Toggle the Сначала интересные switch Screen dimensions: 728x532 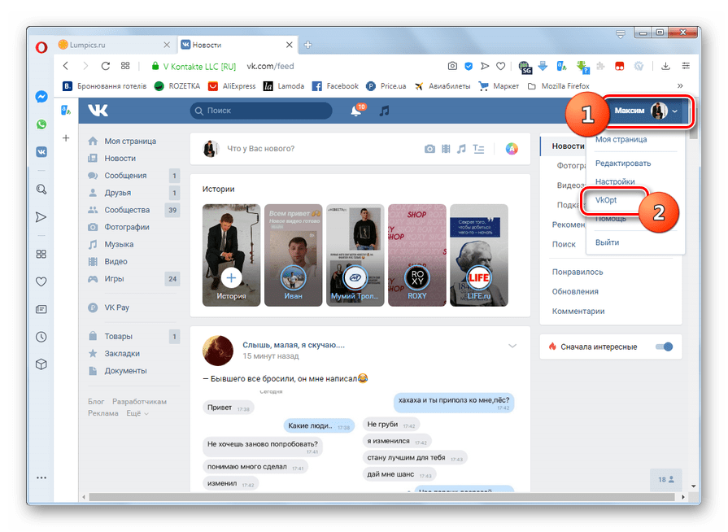(665, 347)
